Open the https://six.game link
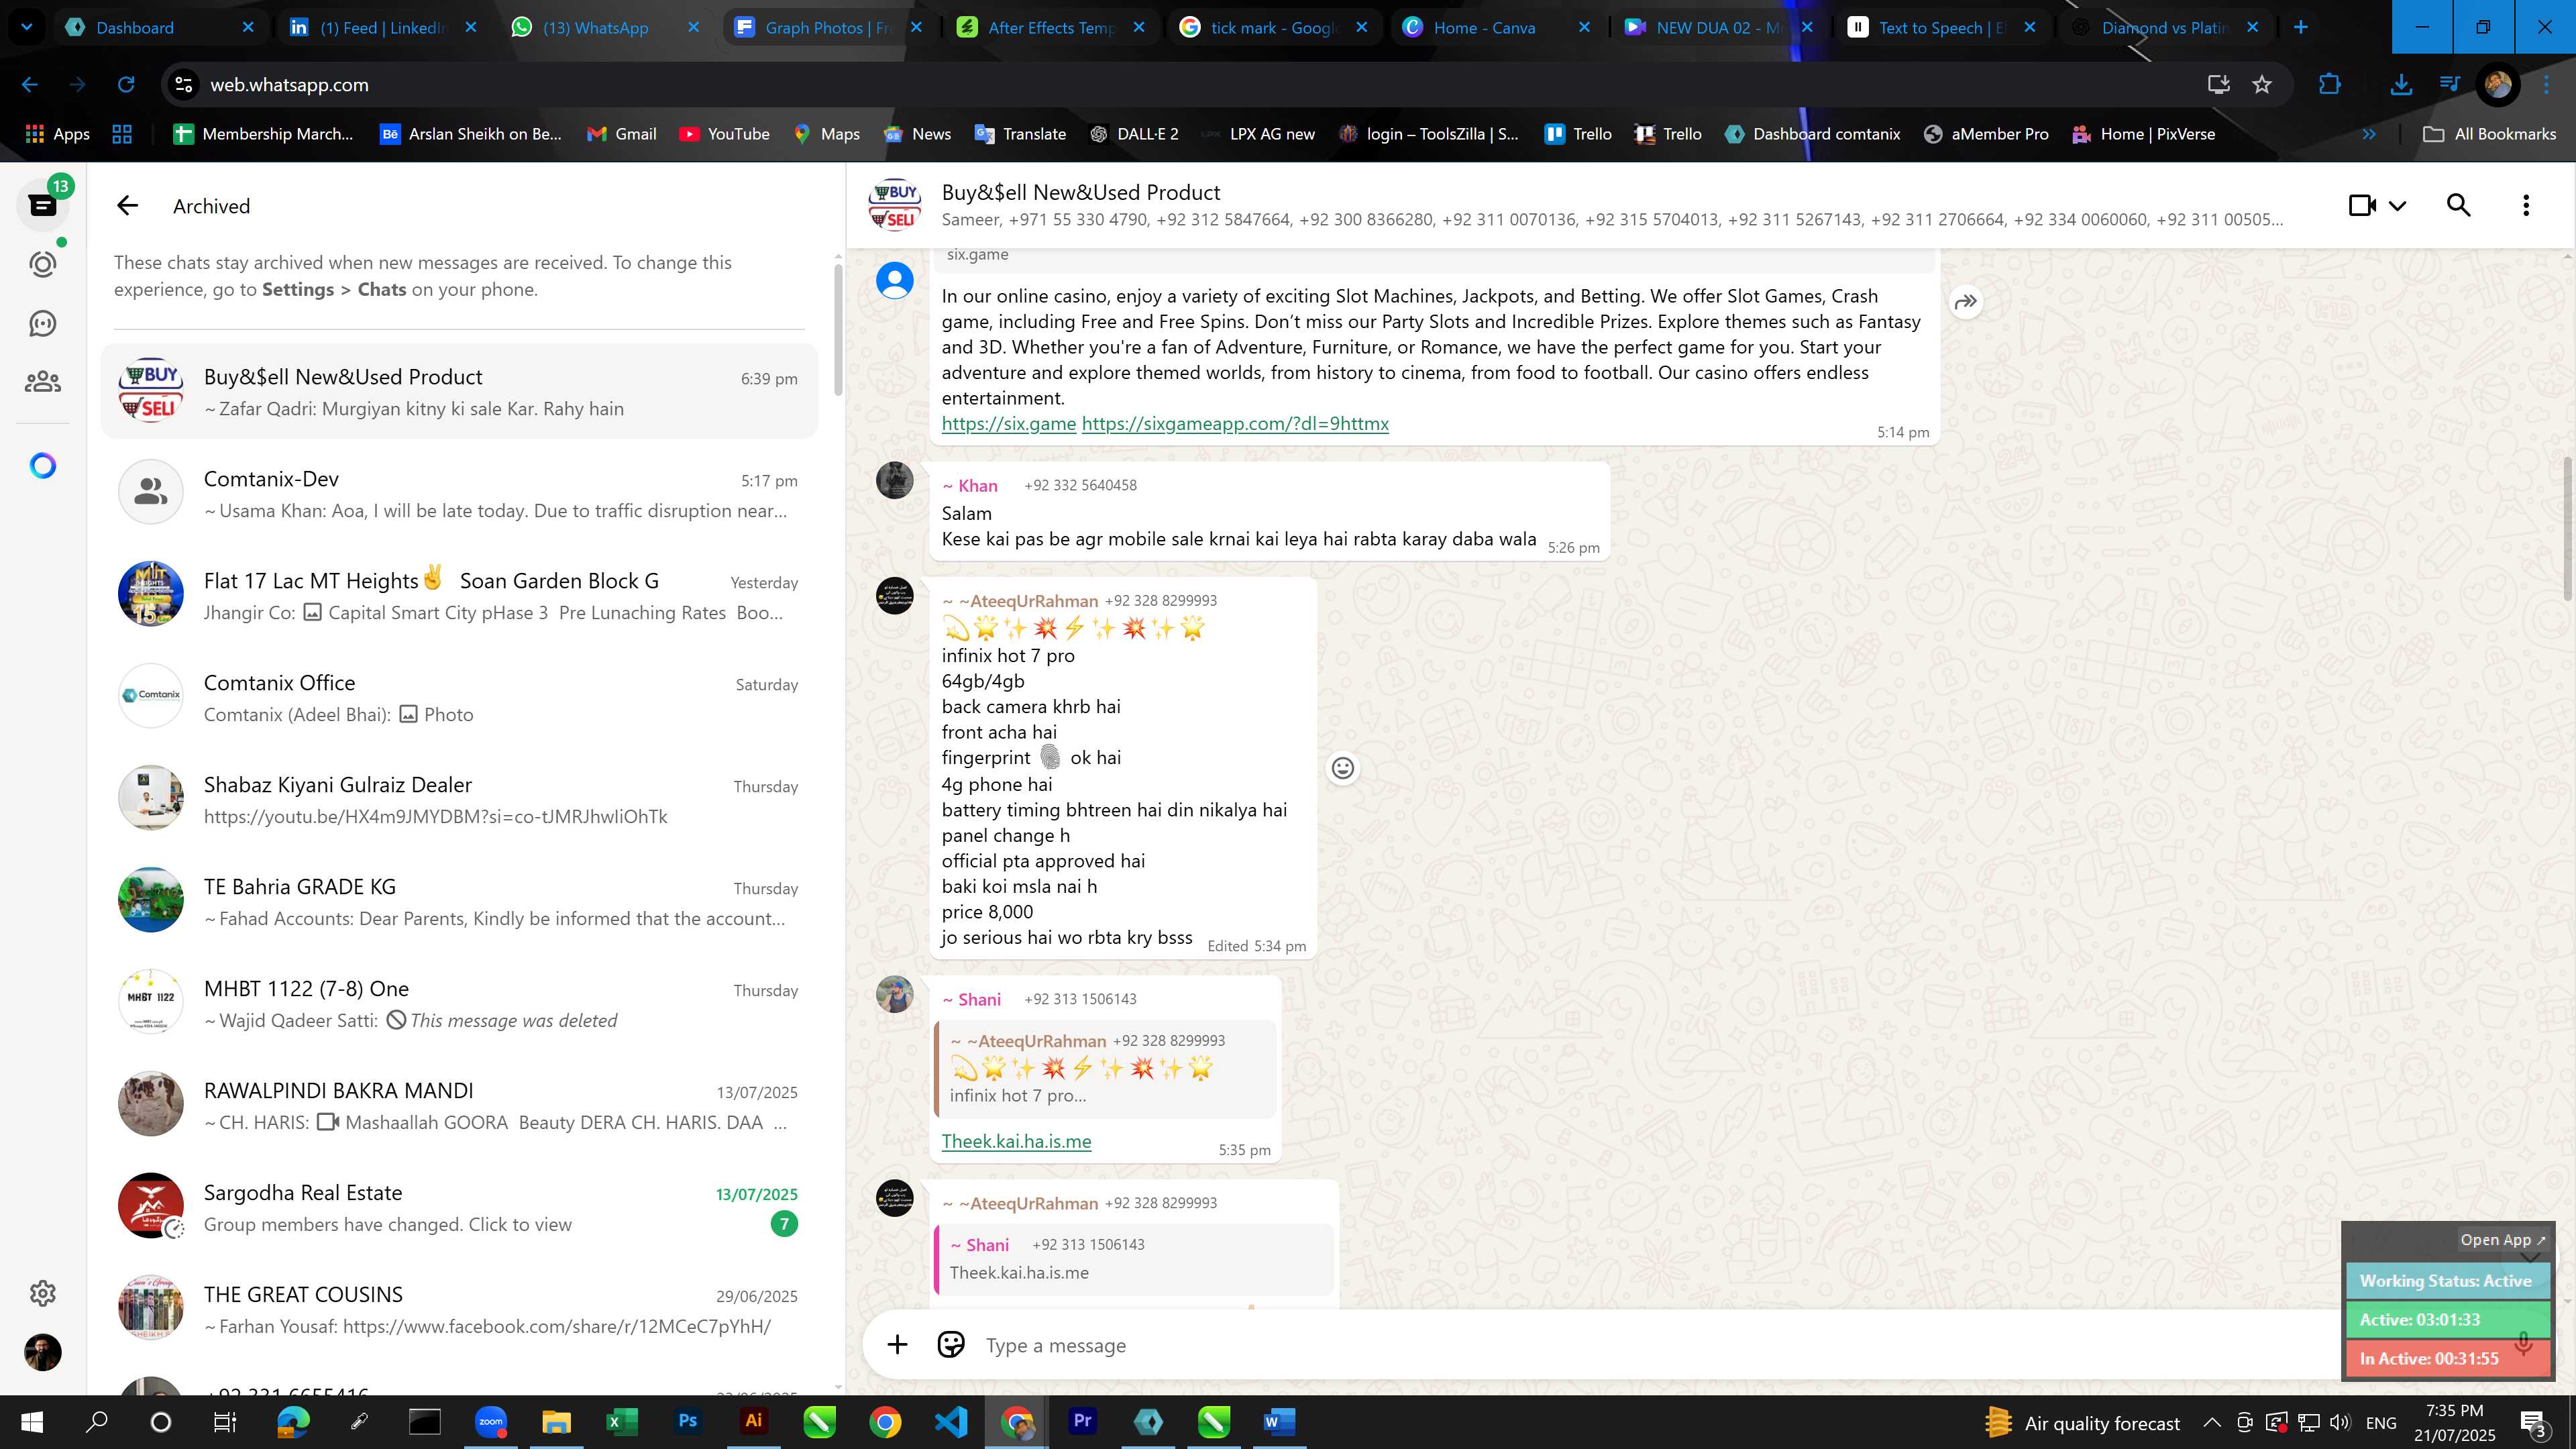2576x1449 pixels. (1008, 423)
